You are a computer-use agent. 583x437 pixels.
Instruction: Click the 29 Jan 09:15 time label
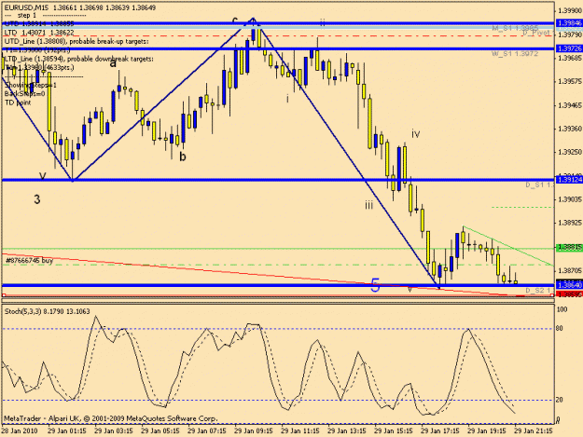click(x=254, y=431)
